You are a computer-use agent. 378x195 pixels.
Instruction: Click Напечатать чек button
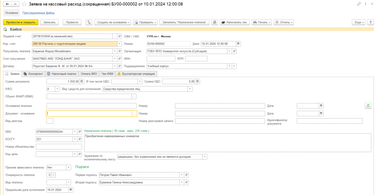(235, 22)
